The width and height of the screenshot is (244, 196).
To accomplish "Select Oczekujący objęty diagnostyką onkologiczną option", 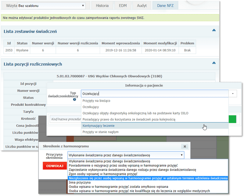I will tap(155, 113).
